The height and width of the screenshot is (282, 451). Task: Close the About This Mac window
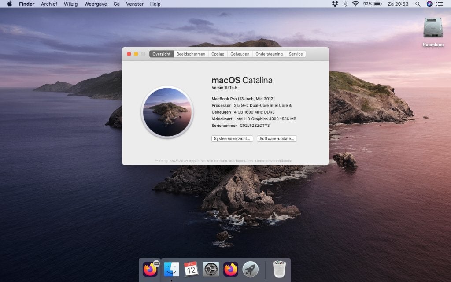[x=129, y=54]
